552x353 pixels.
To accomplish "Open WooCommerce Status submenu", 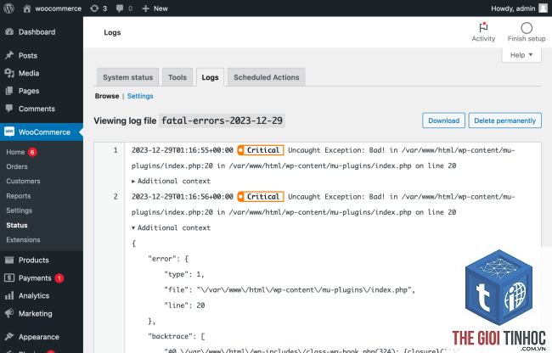I will click(17, 225).
